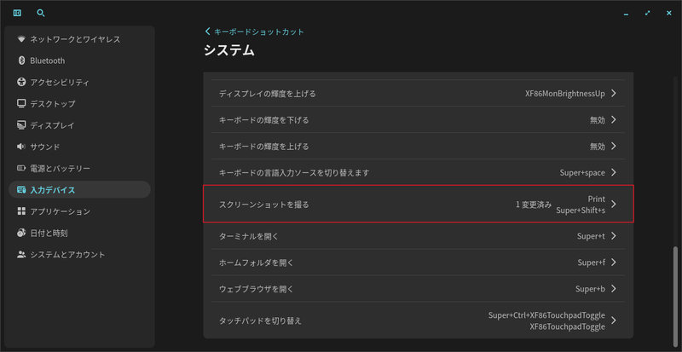682x352 pixels.
Task: Open 日付と時刻 clock icon
Action: coord(21,233)
